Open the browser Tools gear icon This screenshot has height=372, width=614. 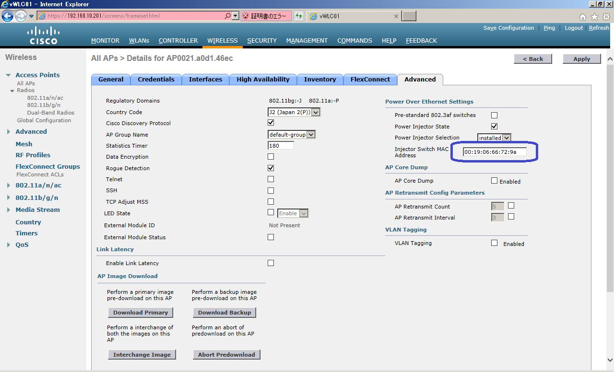coord(606,17)
